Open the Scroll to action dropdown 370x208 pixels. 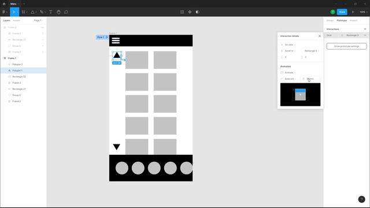click(290, 51)
